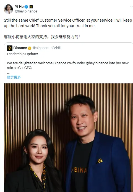Click the "Leadership Update:" heading text

(22, 54)
